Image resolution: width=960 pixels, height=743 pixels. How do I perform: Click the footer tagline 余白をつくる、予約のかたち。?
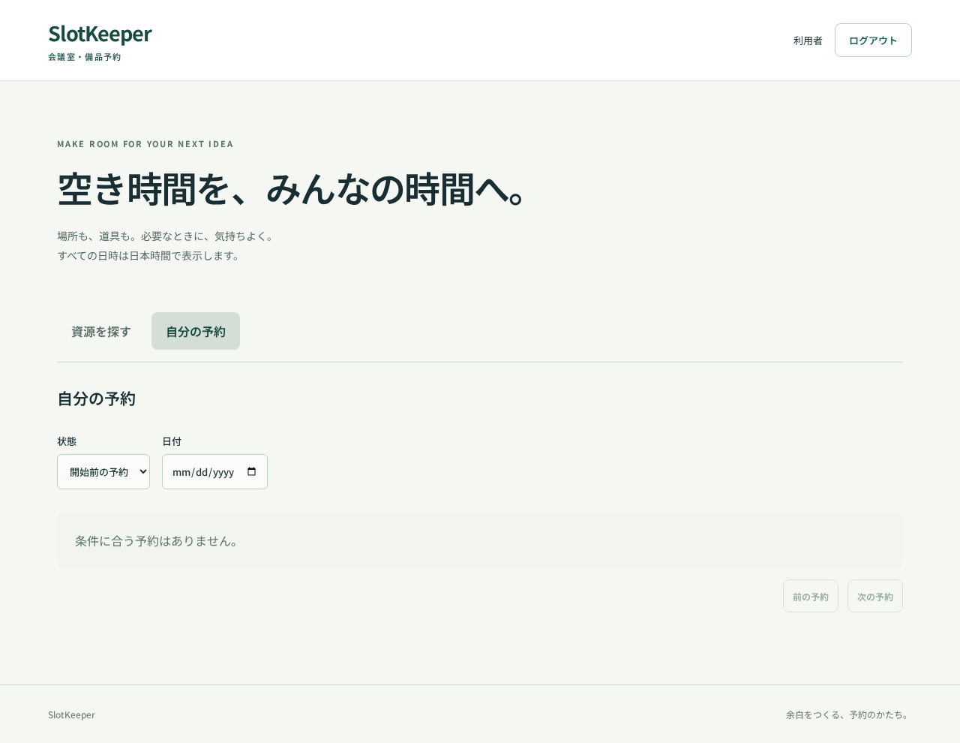(849, 714)
